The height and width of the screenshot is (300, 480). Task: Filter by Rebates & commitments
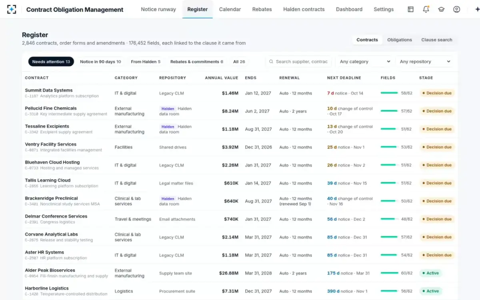197,62
